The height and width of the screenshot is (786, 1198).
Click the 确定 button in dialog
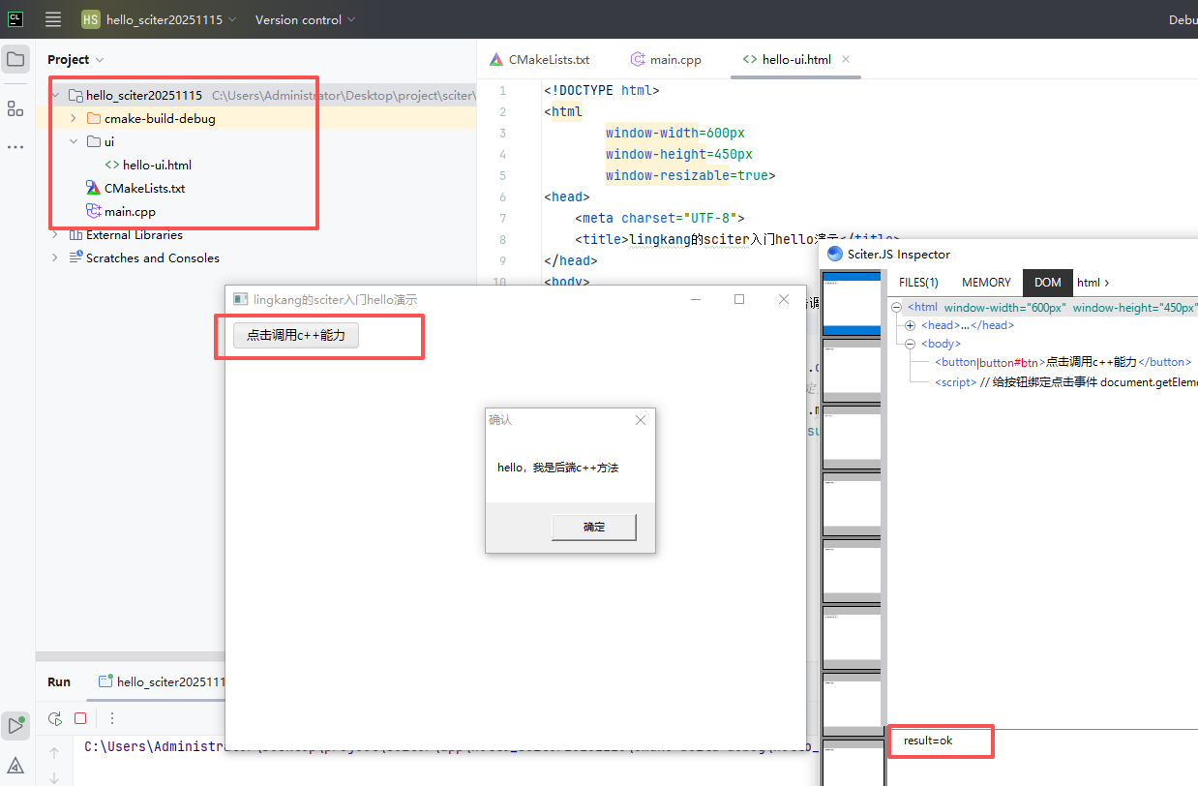tap(593, 528)
